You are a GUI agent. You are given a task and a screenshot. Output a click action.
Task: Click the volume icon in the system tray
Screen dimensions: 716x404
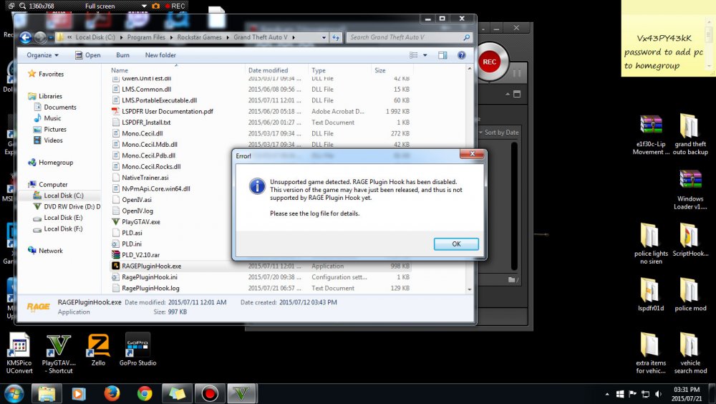point(658,393)
